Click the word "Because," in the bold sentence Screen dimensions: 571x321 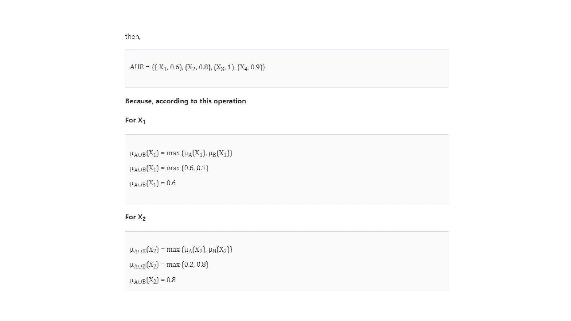coord(139,101)
